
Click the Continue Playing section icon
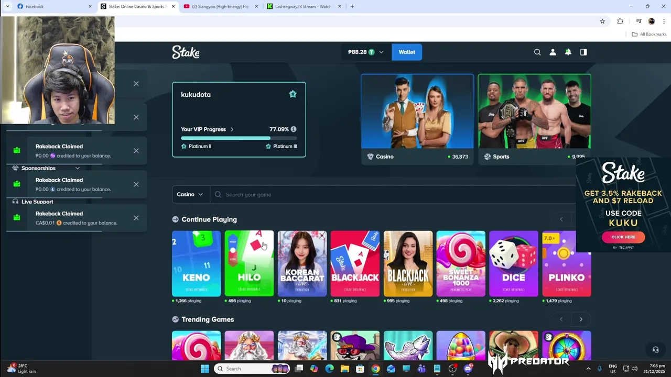click(x=176, y=219)
